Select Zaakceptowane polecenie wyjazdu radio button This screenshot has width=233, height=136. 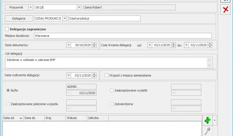(8, 104)
